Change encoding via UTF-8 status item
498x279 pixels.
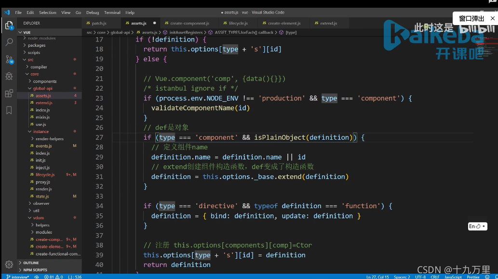pyautogui.click(x=420, y=277)
